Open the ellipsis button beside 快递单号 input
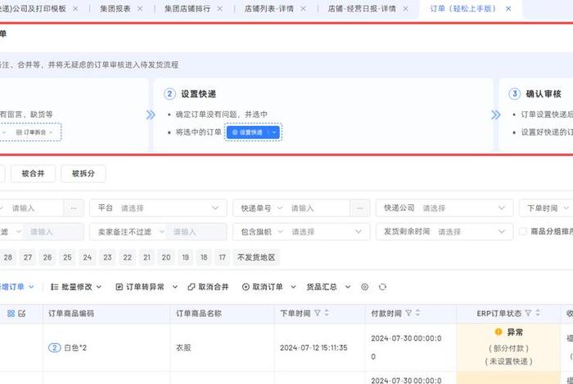This screenshot has height=384, width=573. (360, 208)
